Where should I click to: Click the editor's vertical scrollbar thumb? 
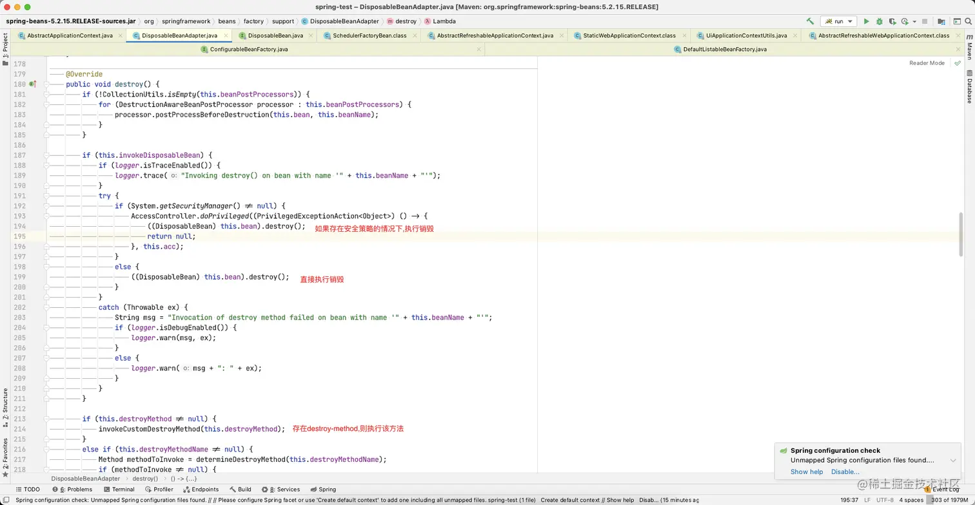[x=961, y=235]
